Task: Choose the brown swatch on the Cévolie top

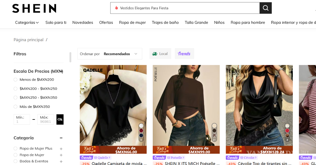Action: point(287,135)
